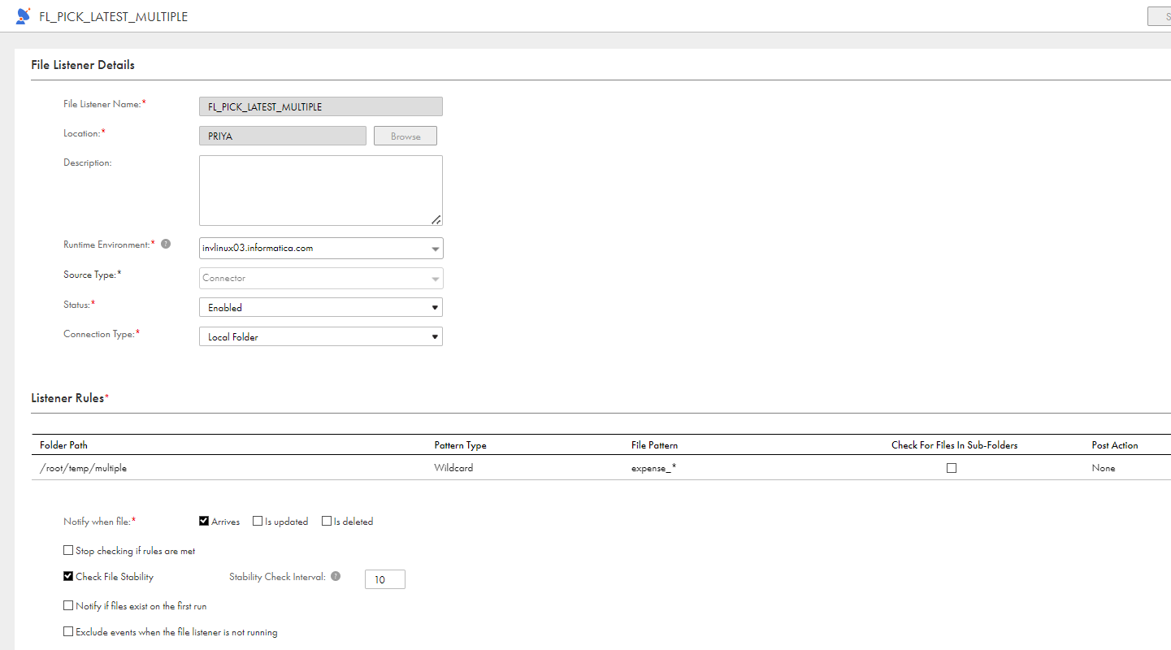This screenshot has height=650, width=1171.
Task: Toggle Exclude events when listener is not running
Action: tap(68, 631)
